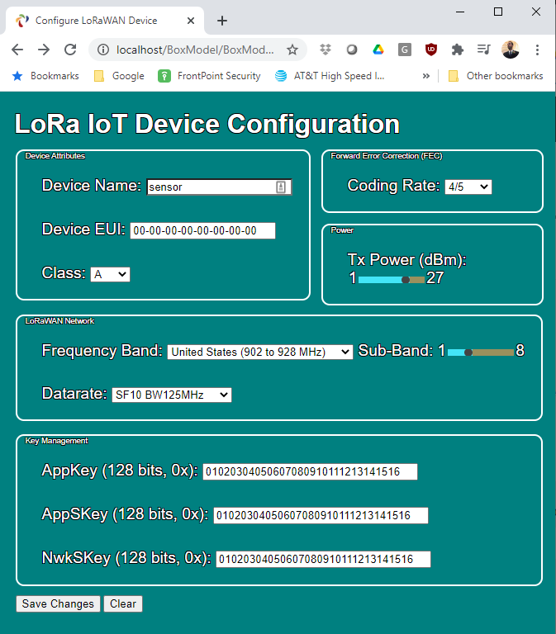Open the Google bookmark folder
The width and height of the screenshot is (556, 634).
click(x=119, y=76)
